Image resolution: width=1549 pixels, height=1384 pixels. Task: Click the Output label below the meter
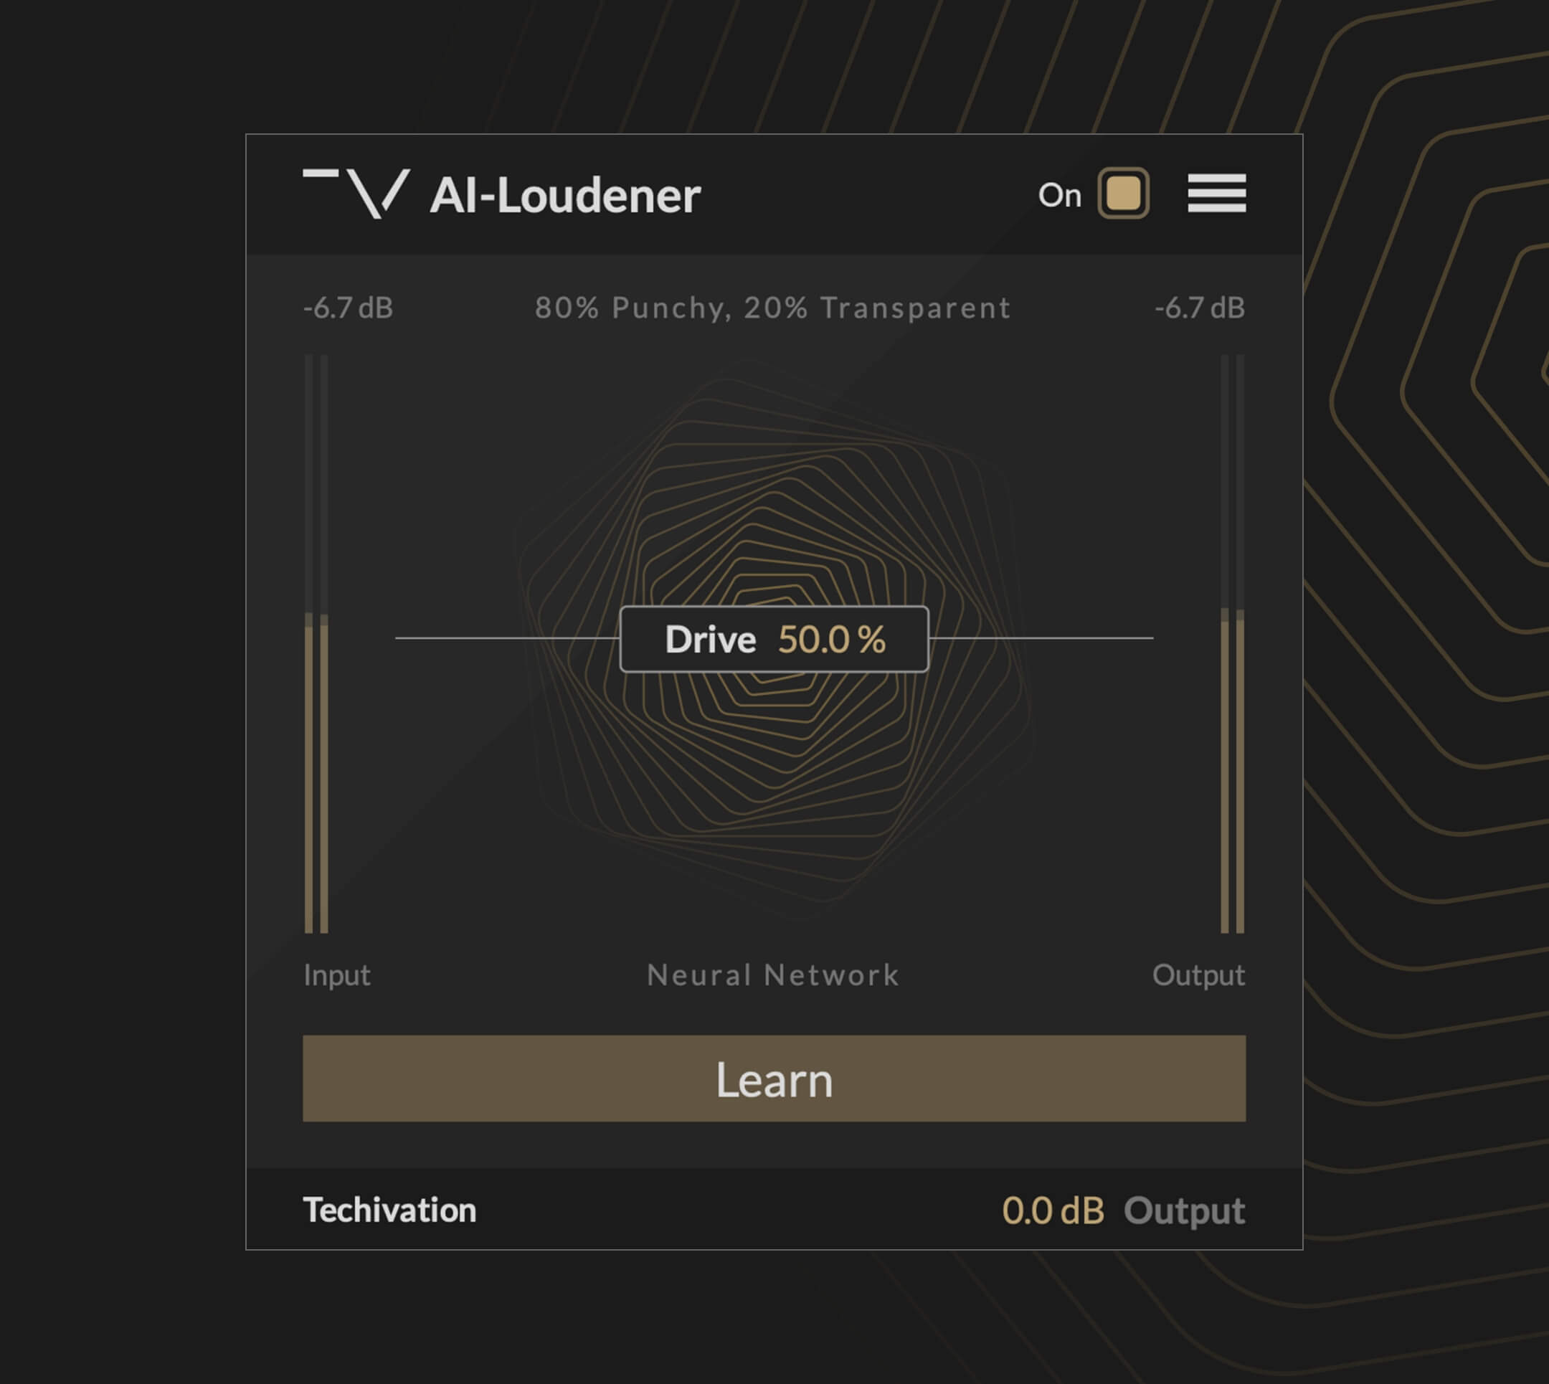point(1198,975)
